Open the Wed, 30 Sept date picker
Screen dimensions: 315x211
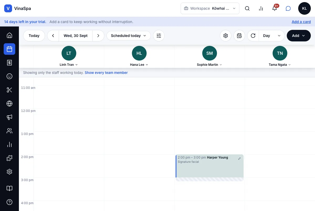[x=76, y=36]
